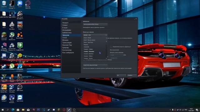Open the Cloud settings section
Viewport: 200px width, 112px height.
[65, 38]
